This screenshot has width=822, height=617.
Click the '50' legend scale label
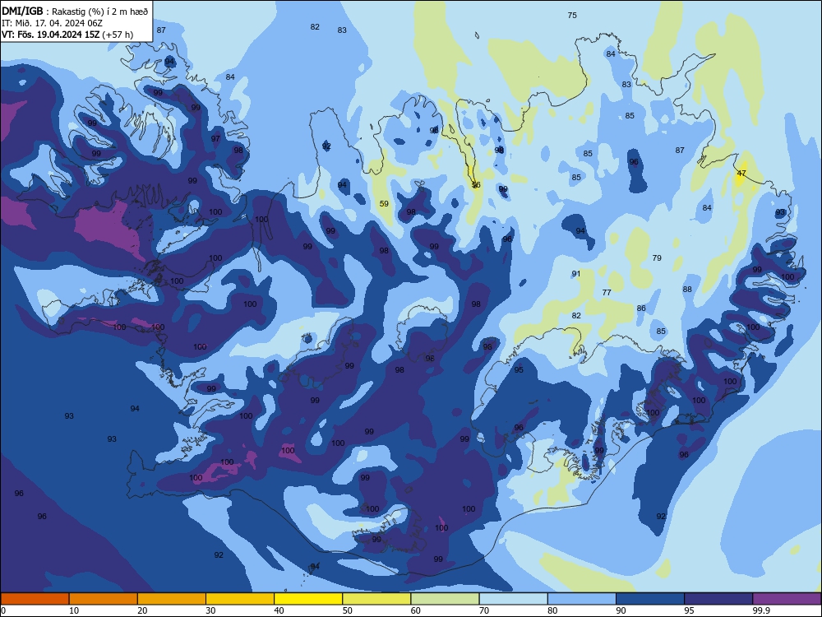(x=347, y=610)
